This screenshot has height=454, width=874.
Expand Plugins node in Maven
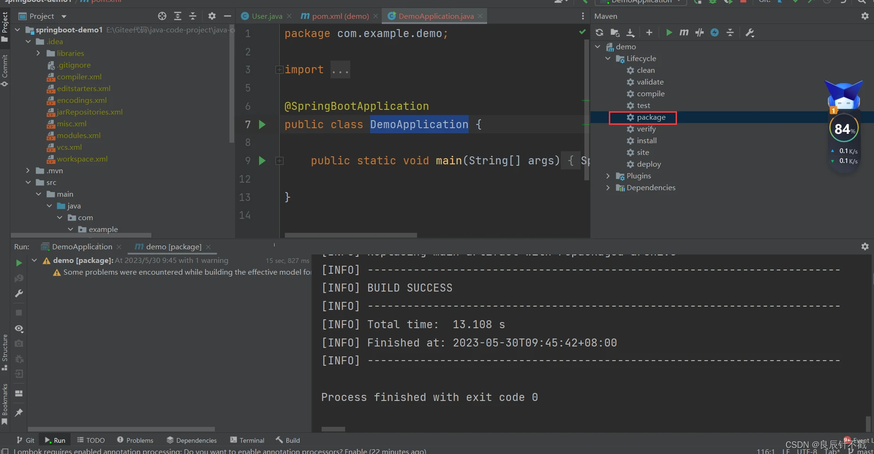(608, 176)
